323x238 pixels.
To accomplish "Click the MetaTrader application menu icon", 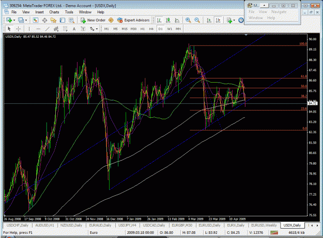I will 7,12.
